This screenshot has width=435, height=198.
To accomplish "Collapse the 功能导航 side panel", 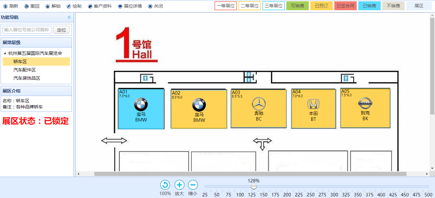I will coord(69,17).
